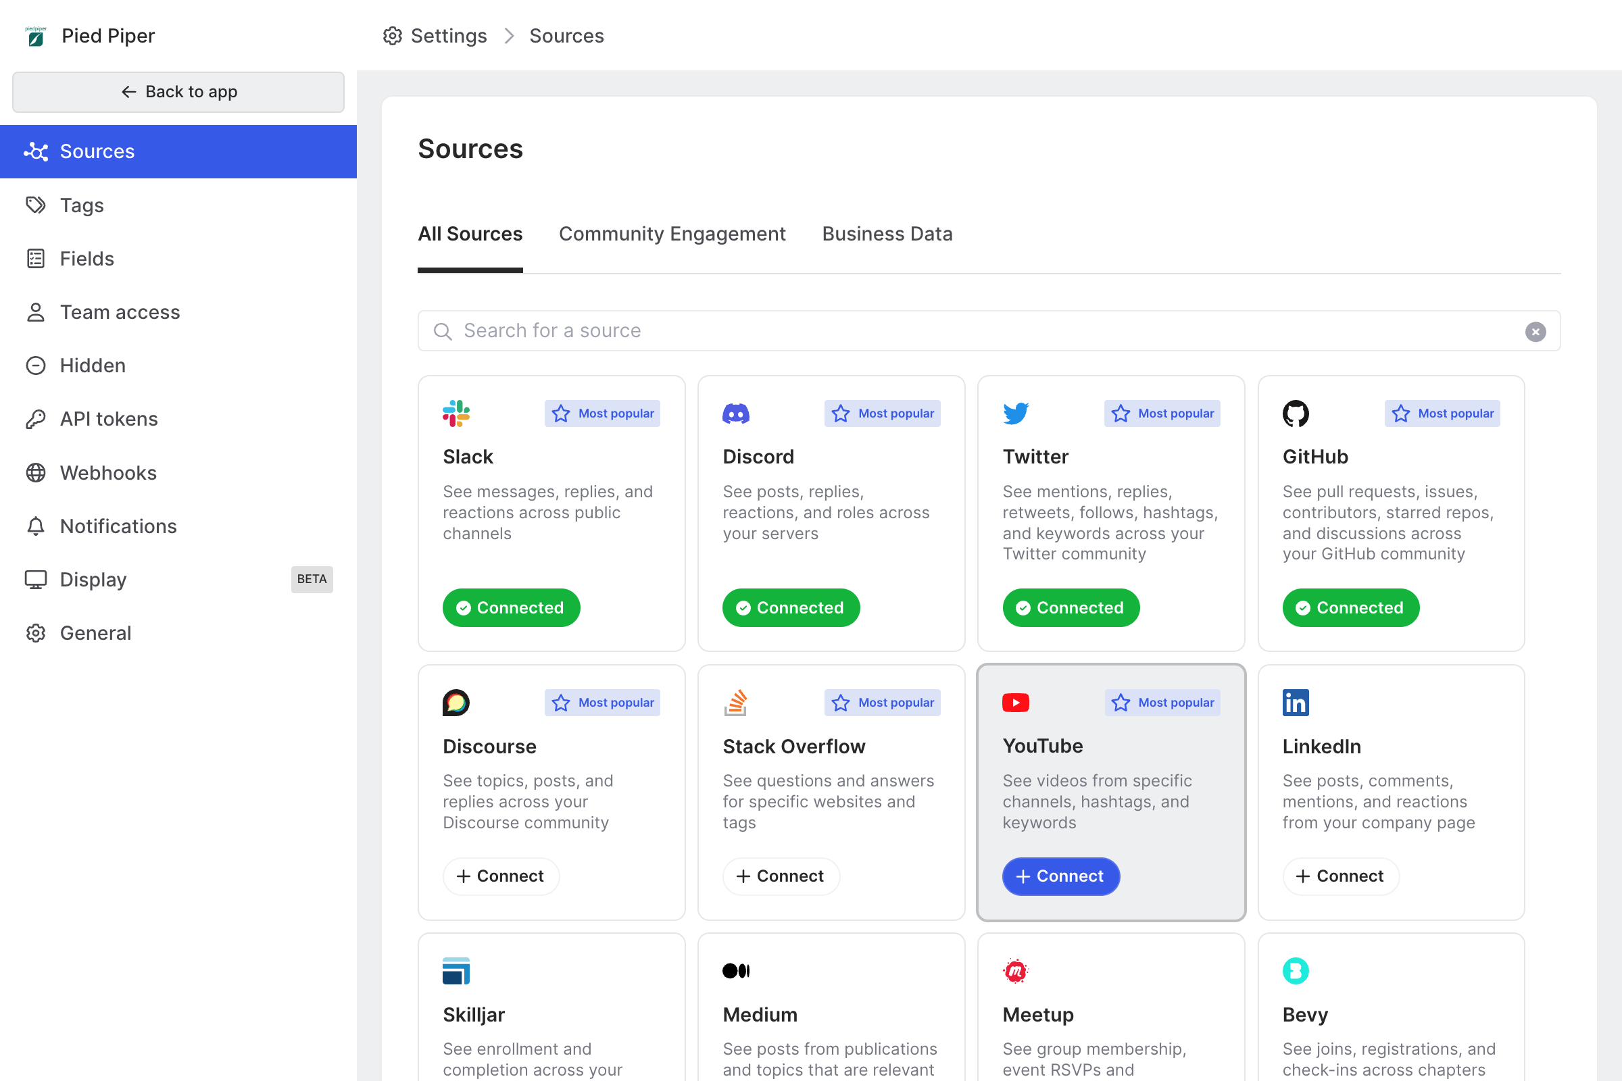Click the Medium card title
The height and width of the screenshot is (1081, 1622).
[x=760, y=1015]
